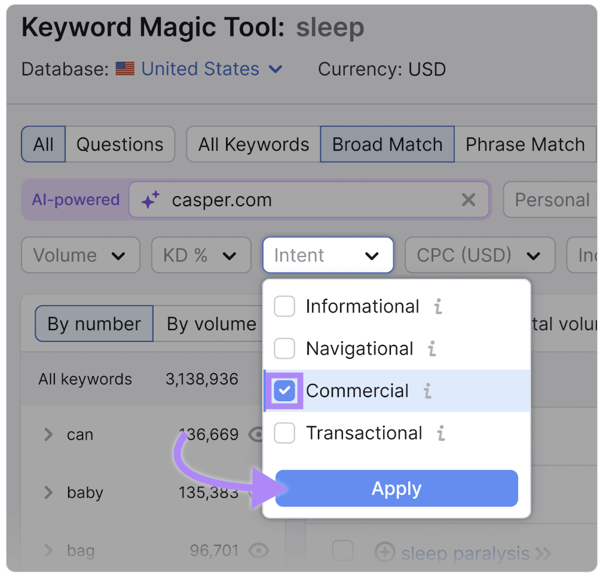
Task: Expand the CPC (USD) filter dropdown
Action: [x=479, y=256]
